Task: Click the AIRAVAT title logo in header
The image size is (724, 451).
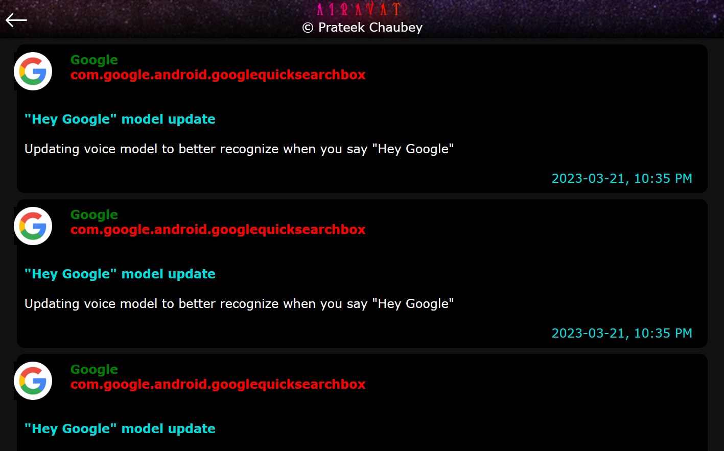Action: click(359, 9)
